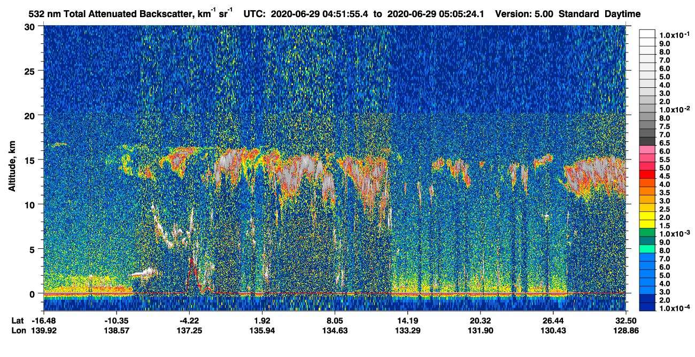The width and height of the screenshot is (695, 357).
Task: Click start time '2020-06-29 04:51:55.4'
Action: [320, 14]
